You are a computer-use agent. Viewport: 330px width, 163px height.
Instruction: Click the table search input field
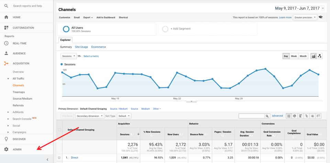coord(251,116)
